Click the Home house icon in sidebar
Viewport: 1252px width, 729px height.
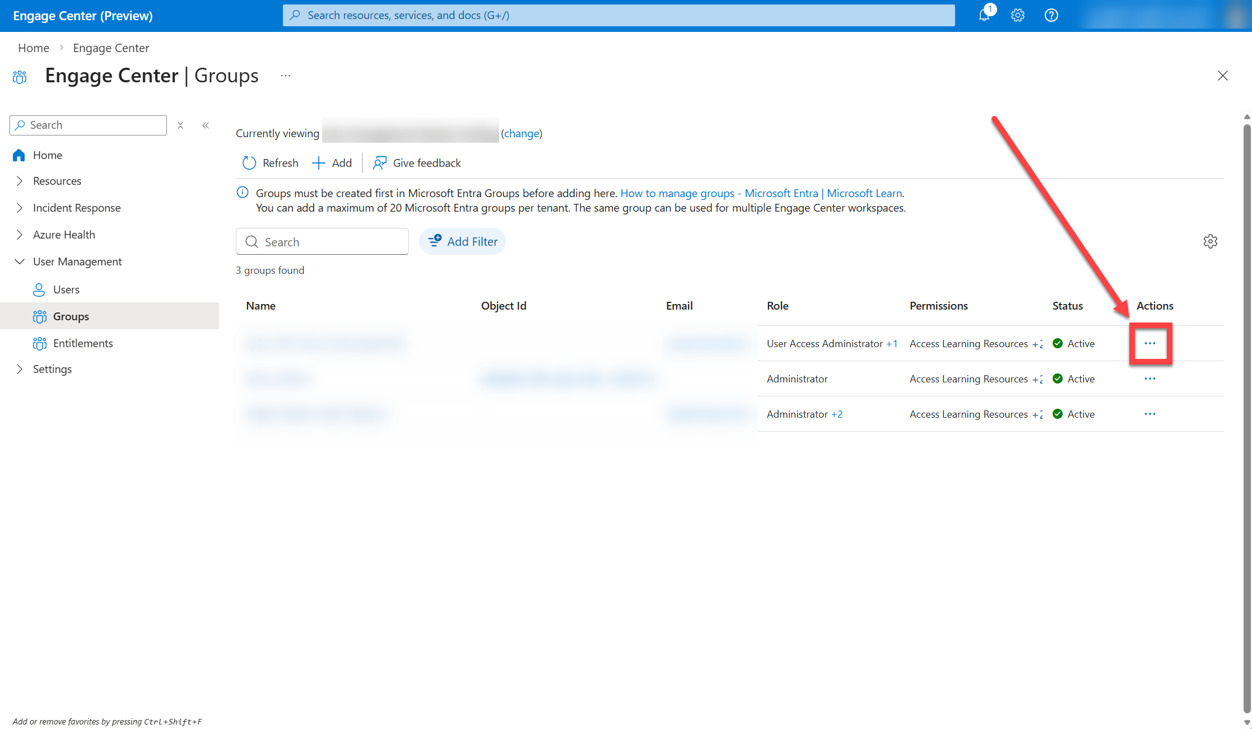19,155
